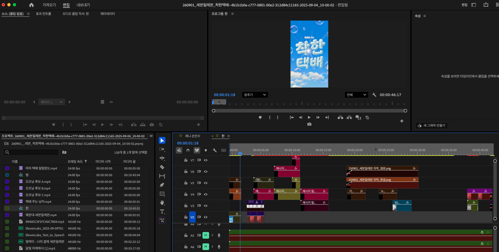Switch to the 내보내기 workspace tab
The width and height of the screenshot is (499, 252).
coord(83,5)
